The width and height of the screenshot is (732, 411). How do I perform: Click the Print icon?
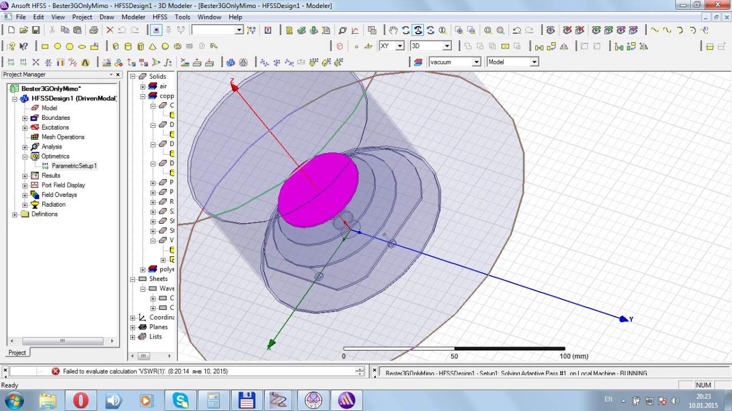pos(93,30)
